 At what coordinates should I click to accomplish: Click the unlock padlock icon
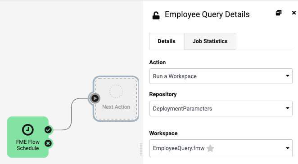pyautogui.click(x=156, y=15)
